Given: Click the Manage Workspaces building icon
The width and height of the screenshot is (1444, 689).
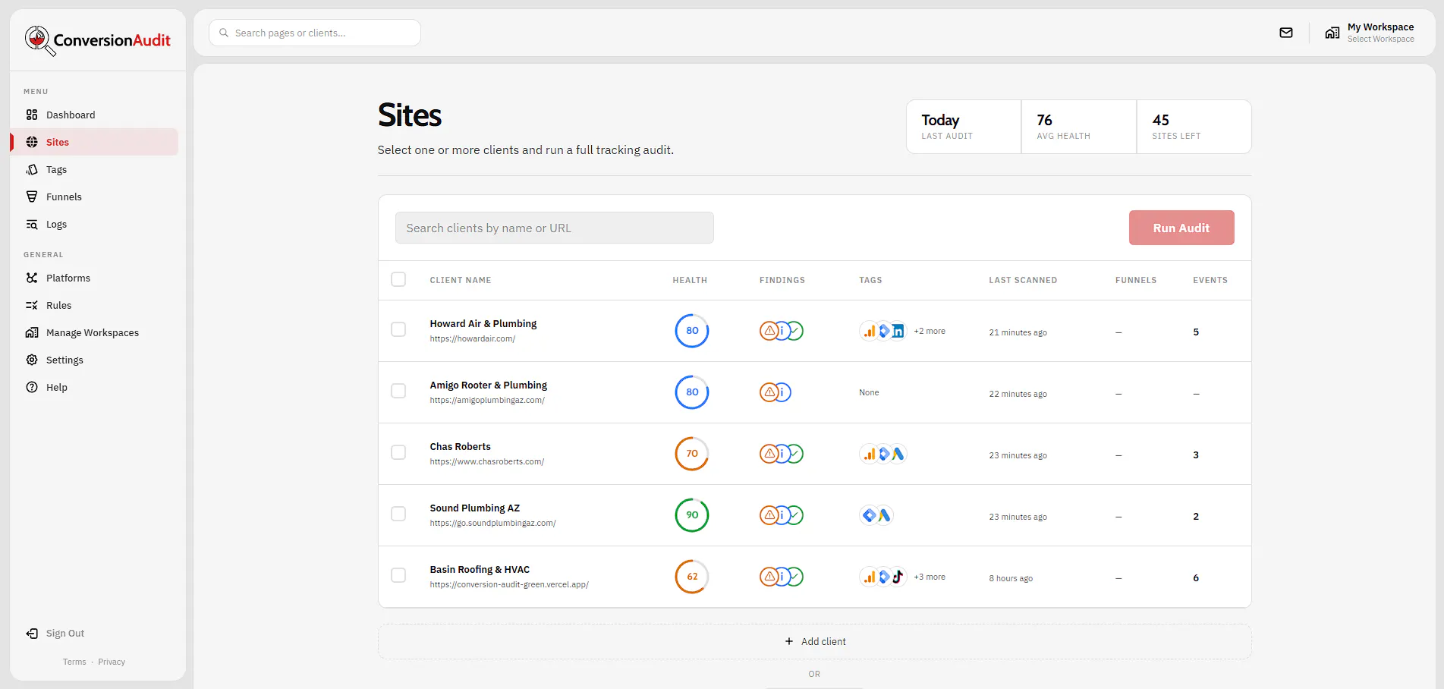Looking at the screenshot, I should (x=32, y=332).
